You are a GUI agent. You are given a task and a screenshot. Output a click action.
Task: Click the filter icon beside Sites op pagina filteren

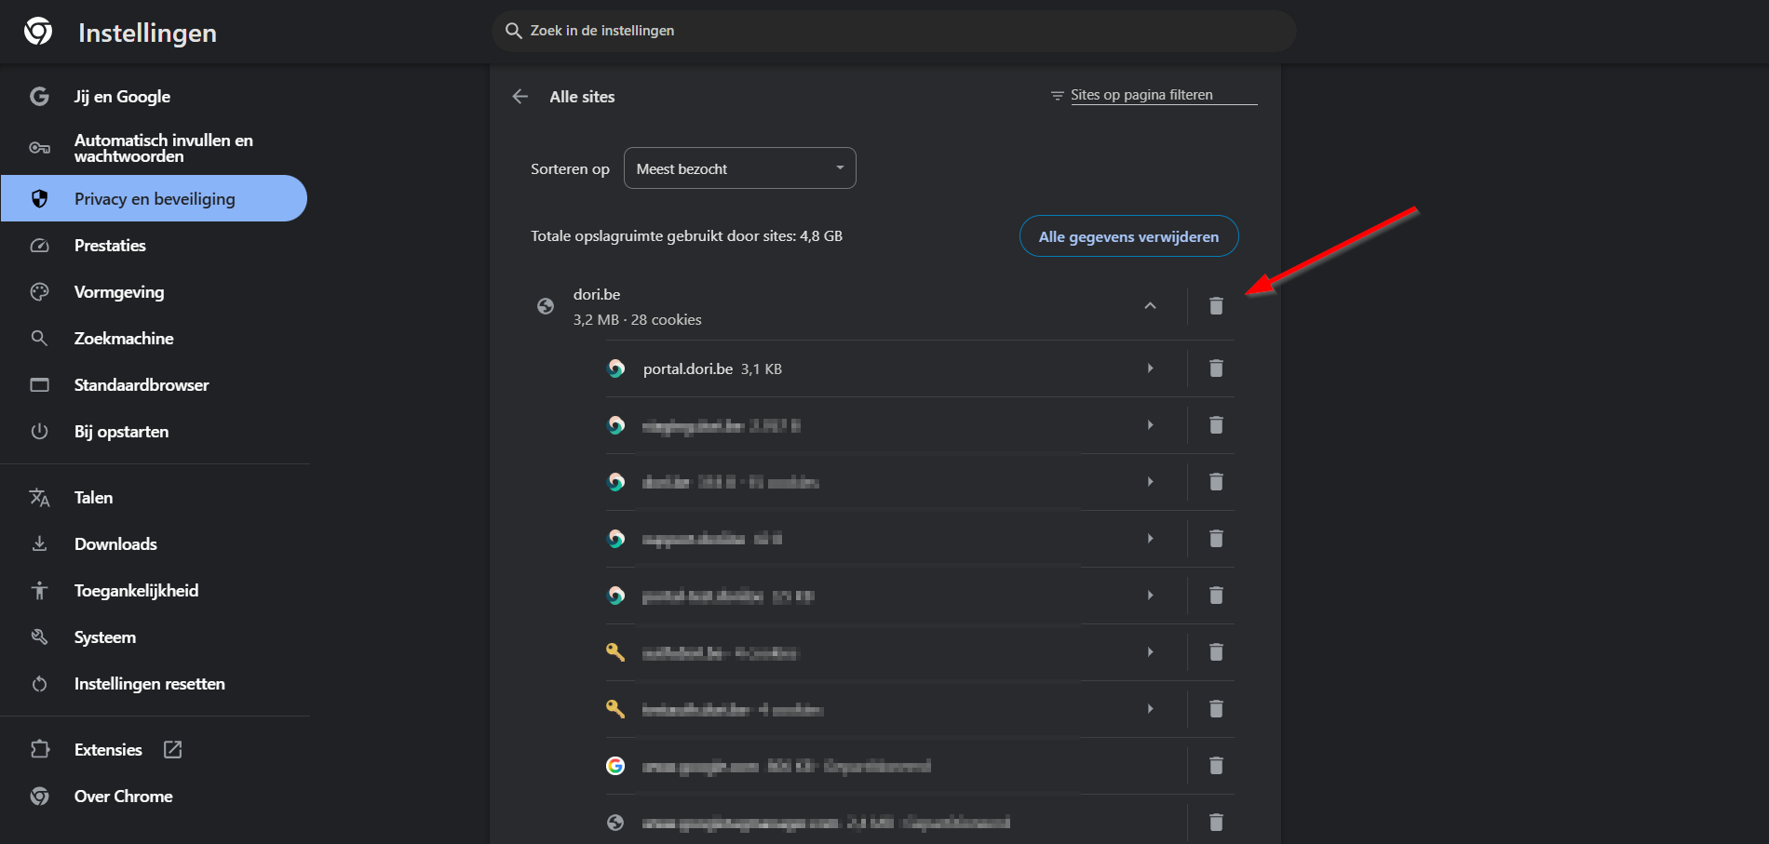[x=1057, y=96]
